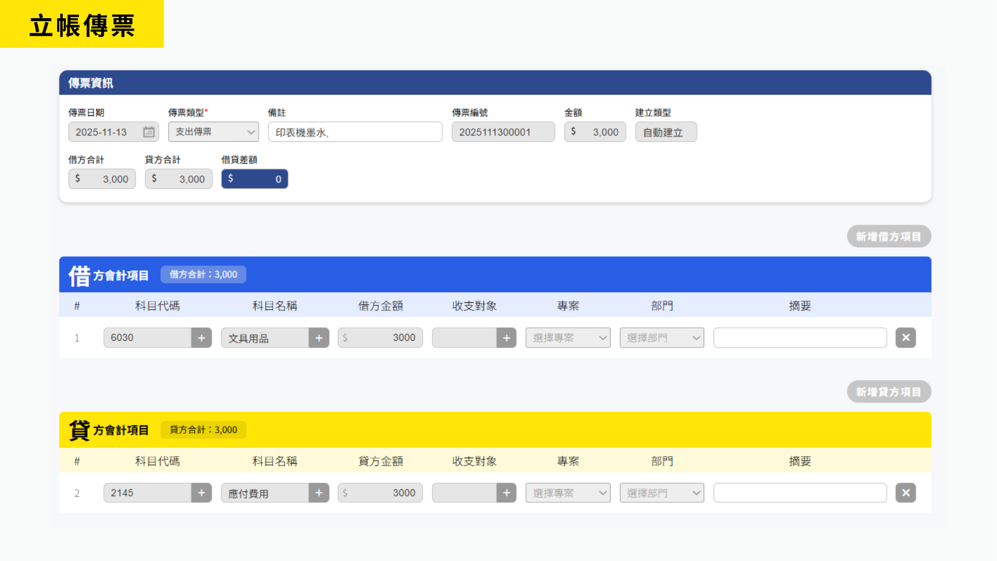Expand 選擇部門 dropdown in debit row
This screenshot has height=561, width=997.
662,338
